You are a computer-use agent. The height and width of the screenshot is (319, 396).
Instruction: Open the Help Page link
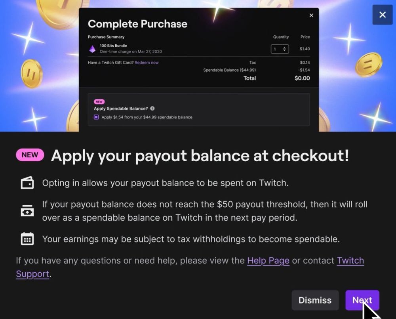tap(268, 260)
